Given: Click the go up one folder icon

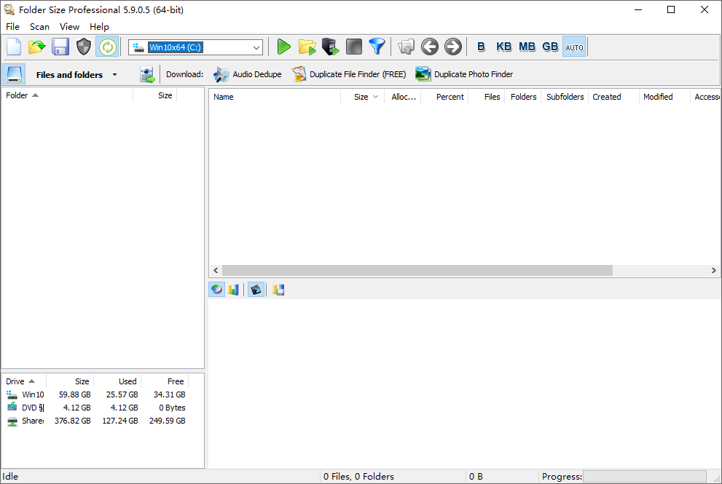Looking at the screenshot, I should (406, 47).
